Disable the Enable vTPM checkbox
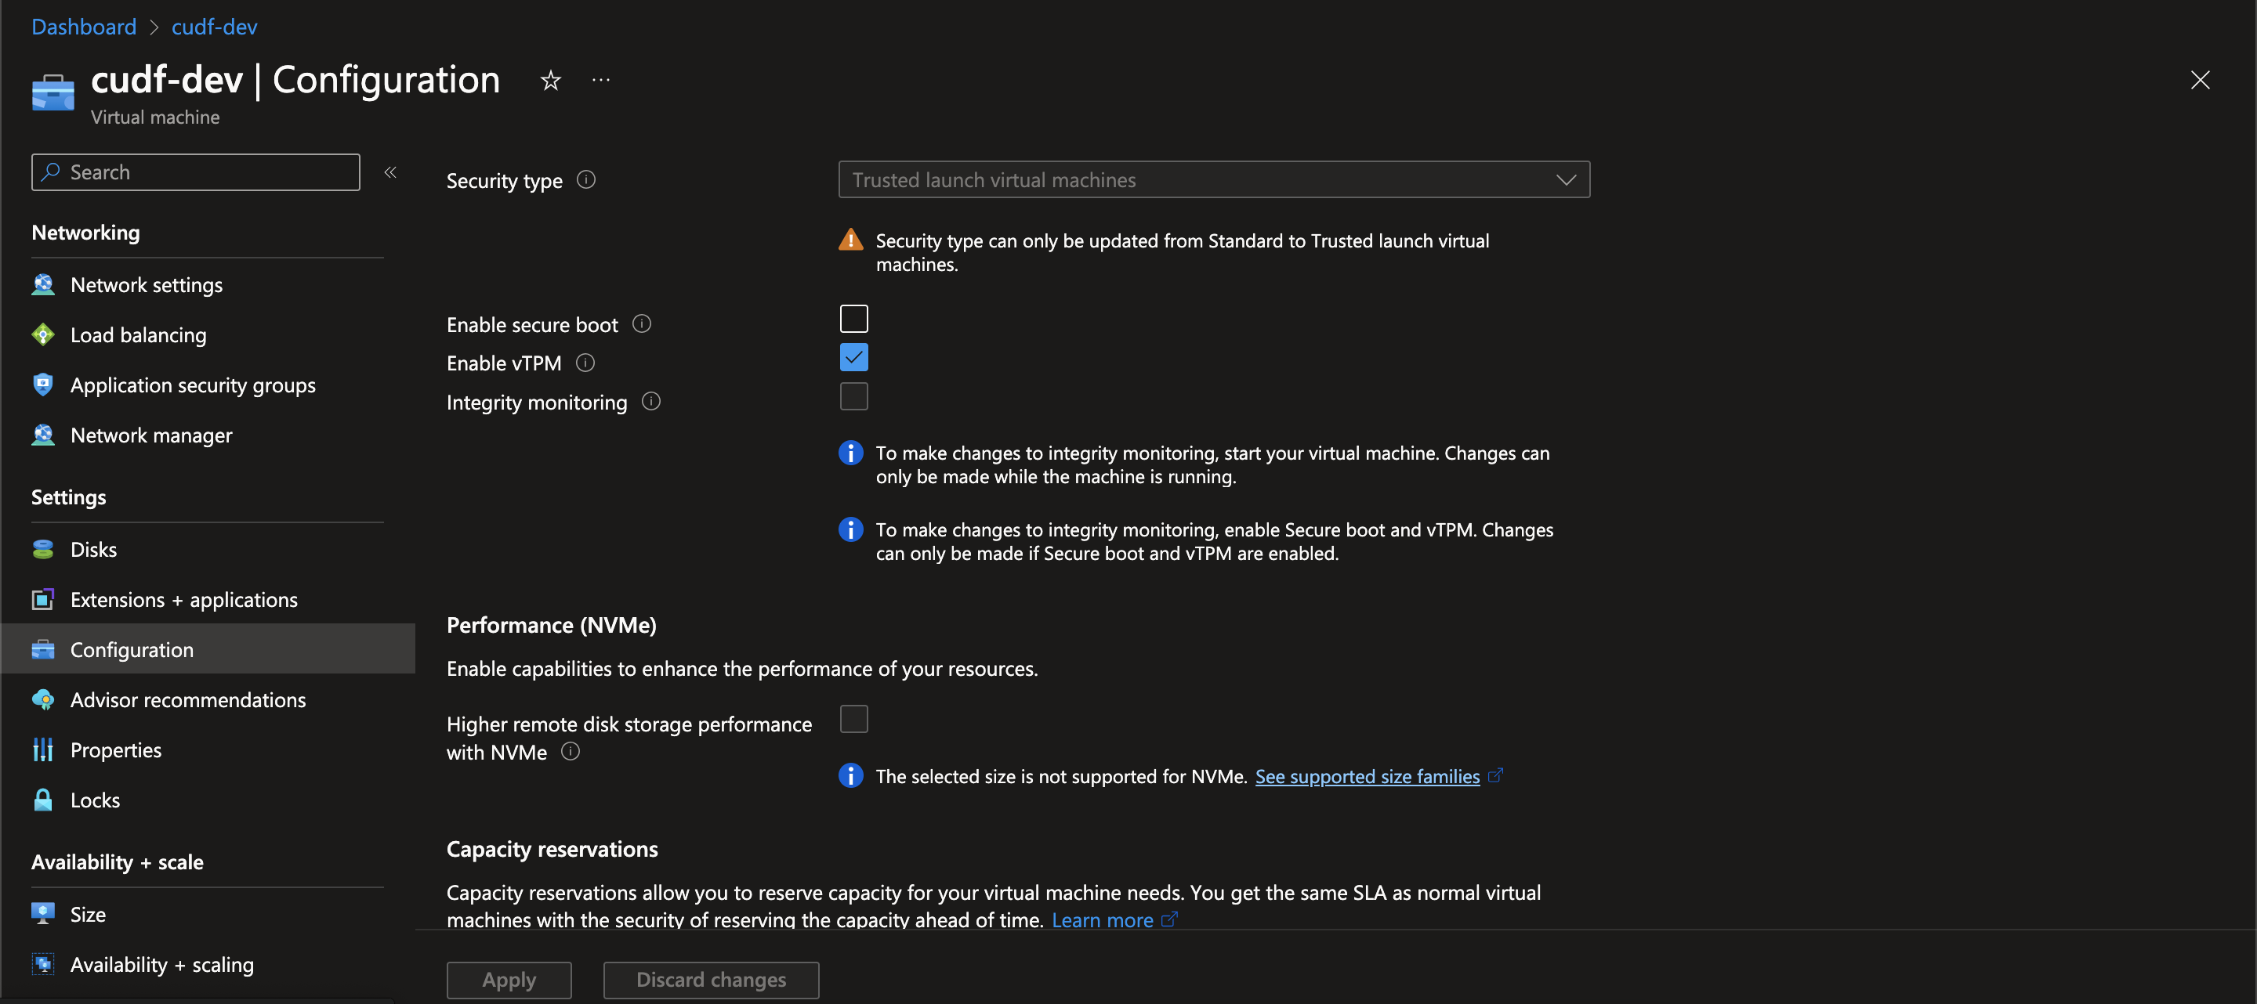Screen dimensions: 2257x1004 (x=853, y=357)
